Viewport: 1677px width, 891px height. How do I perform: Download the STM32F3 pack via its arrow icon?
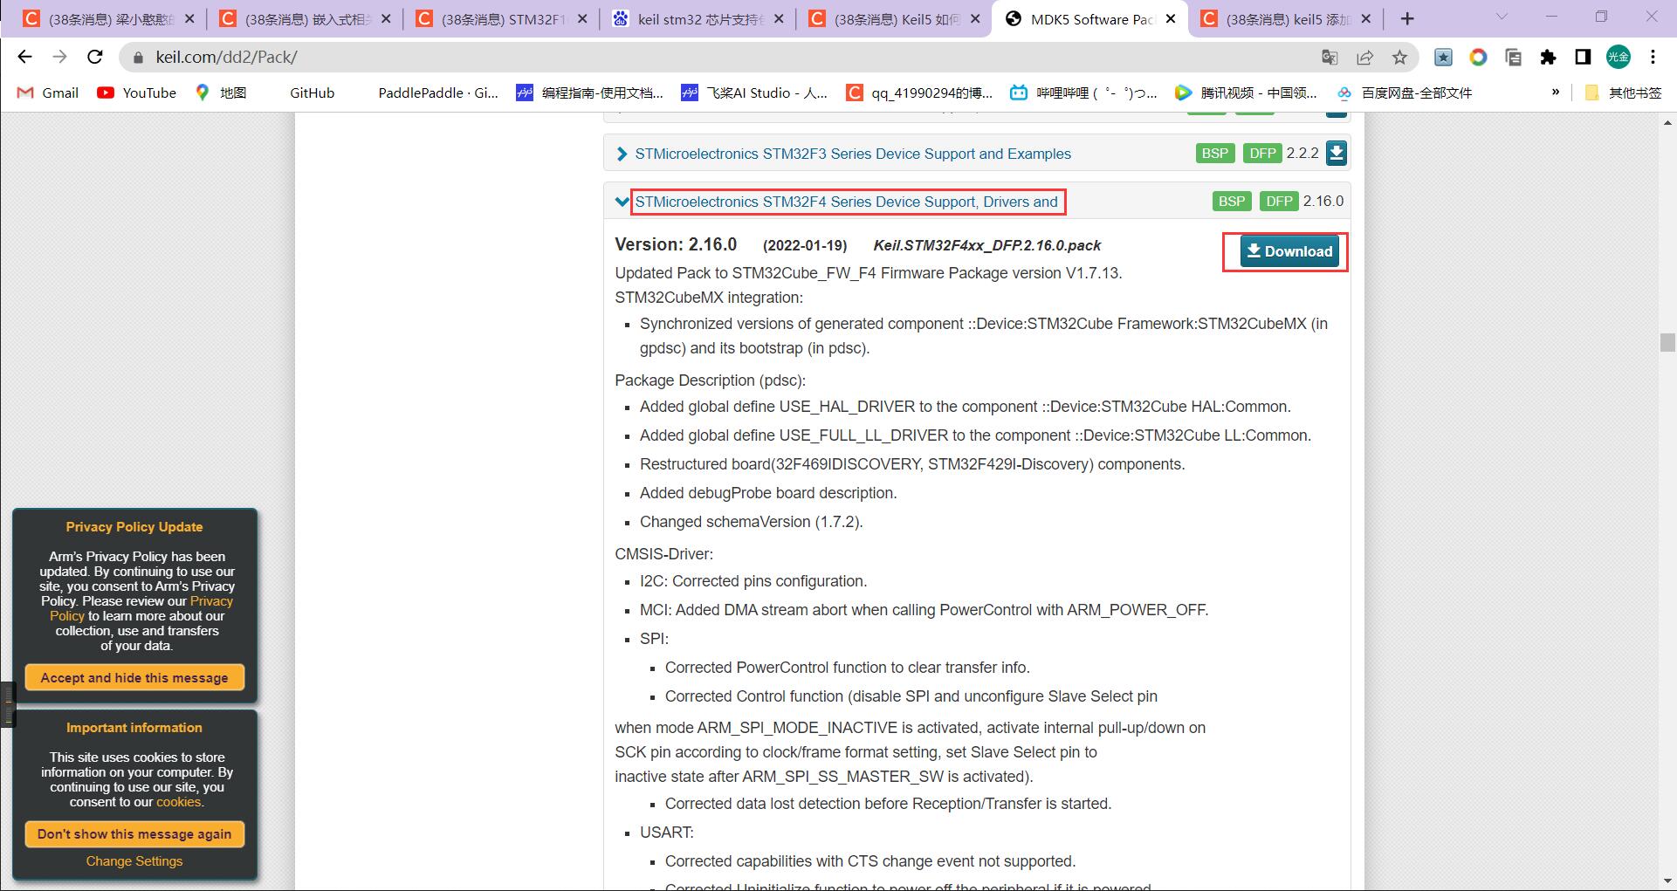1336,154
